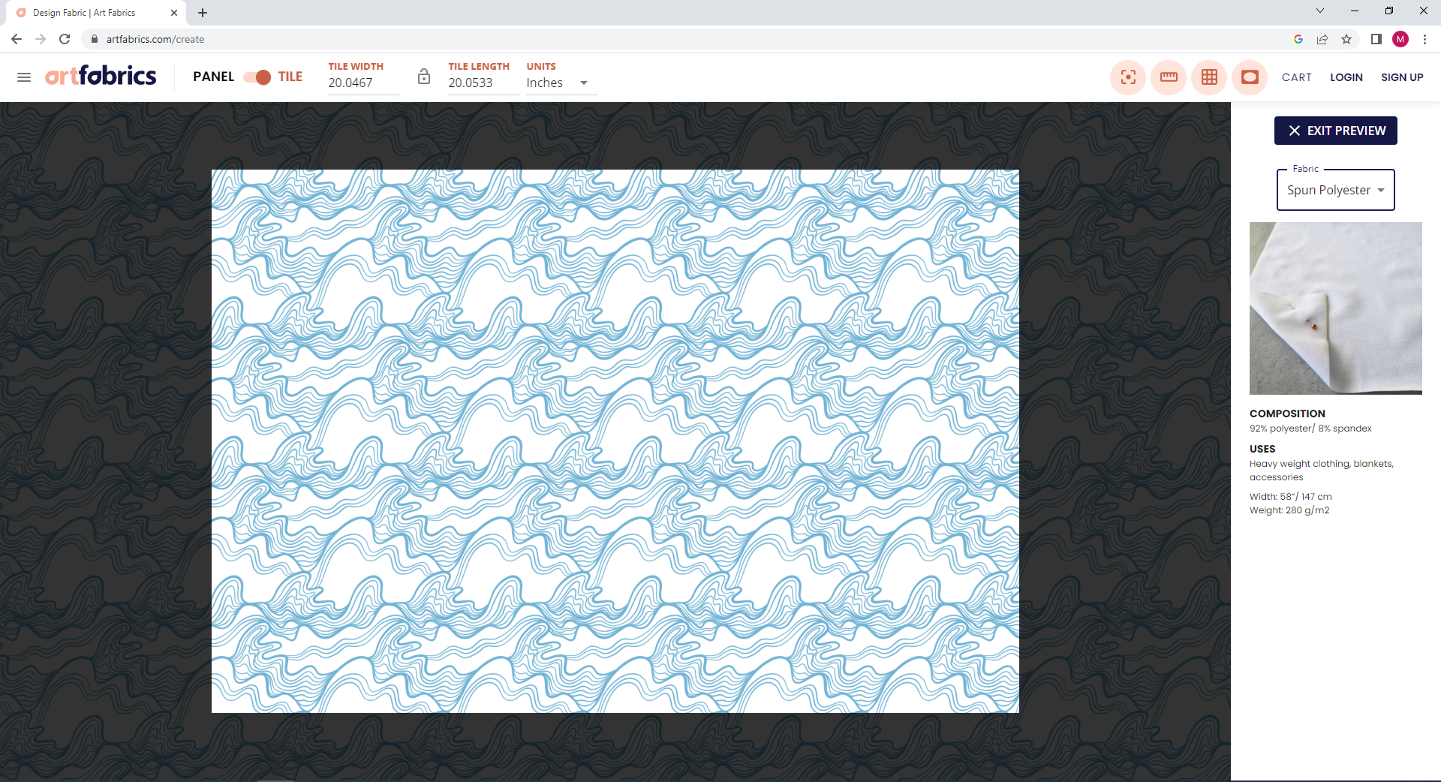This screenshot has height=782, width=1441.
Task: Click the TILE WIDTH label
Action: (356, 66)
